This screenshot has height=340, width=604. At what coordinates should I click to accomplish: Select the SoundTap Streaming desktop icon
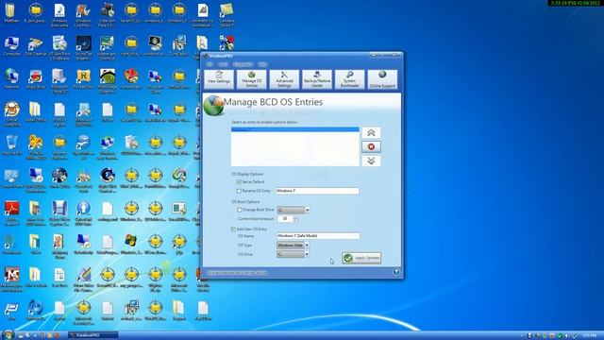83,48
